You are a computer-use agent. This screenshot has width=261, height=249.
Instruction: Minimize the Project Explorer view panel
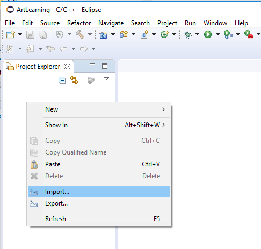[x=92, y=64]
